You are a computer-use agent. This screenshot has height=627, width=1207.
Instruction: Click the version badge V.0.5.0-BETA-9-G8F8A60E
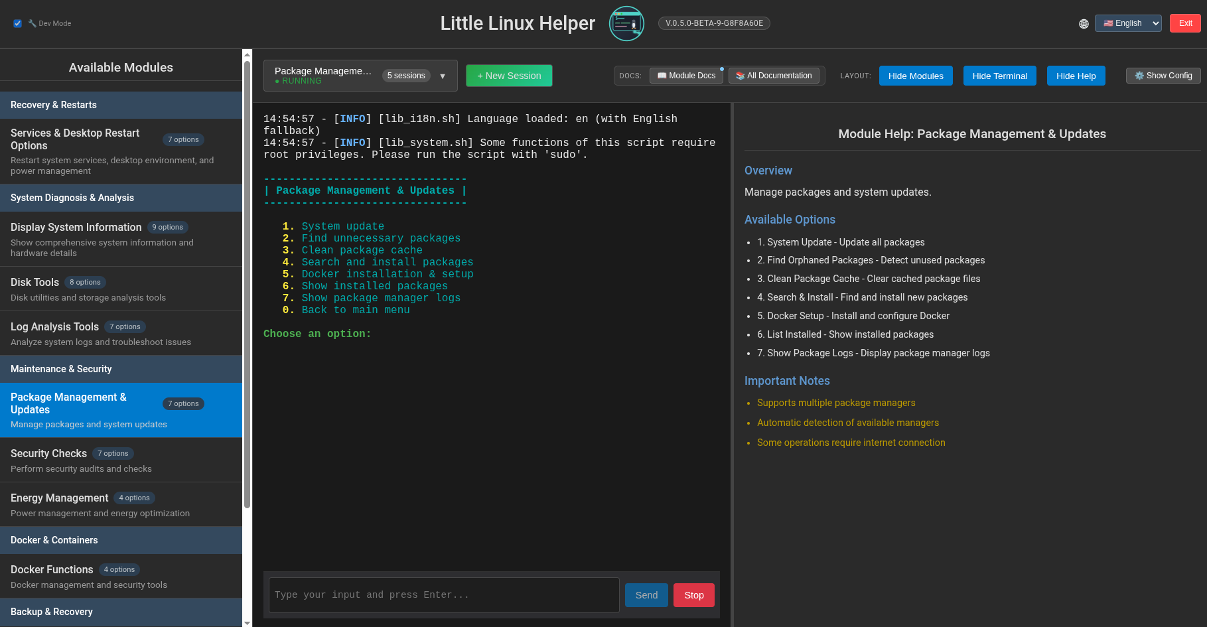714,23
